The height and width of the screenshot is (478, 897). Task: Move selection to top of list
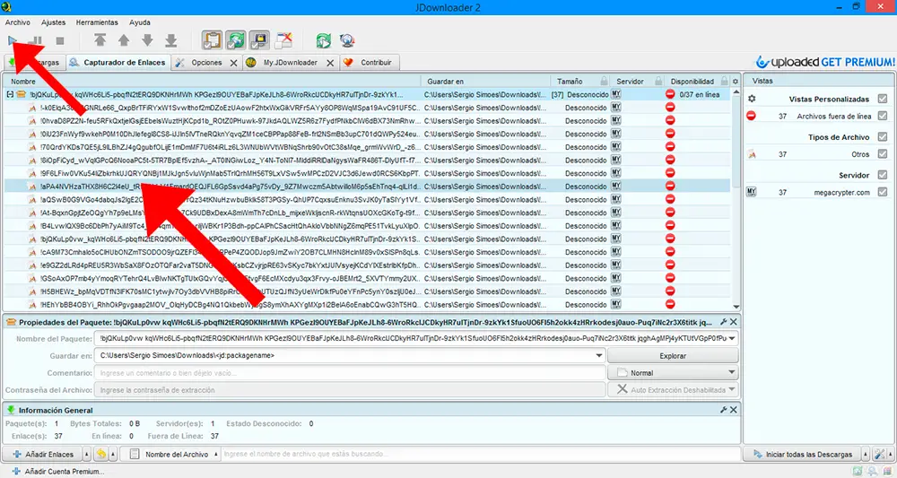pos(100,40)
